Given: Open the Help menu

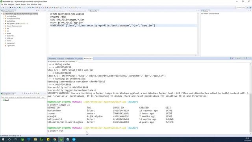Looking at the screenshot, I should [40, 4].
